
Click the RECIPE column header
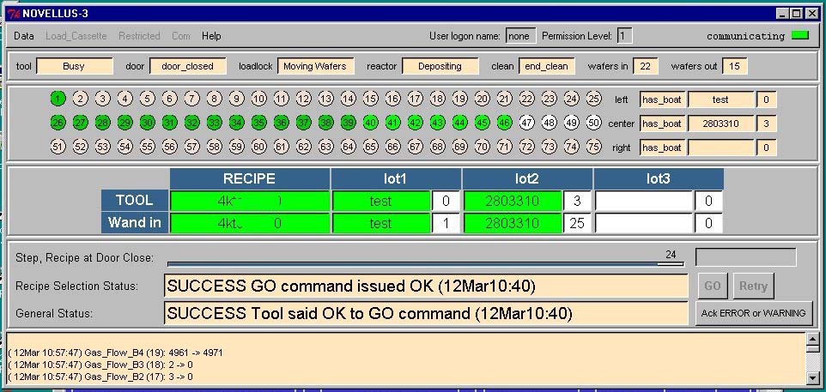250,178
